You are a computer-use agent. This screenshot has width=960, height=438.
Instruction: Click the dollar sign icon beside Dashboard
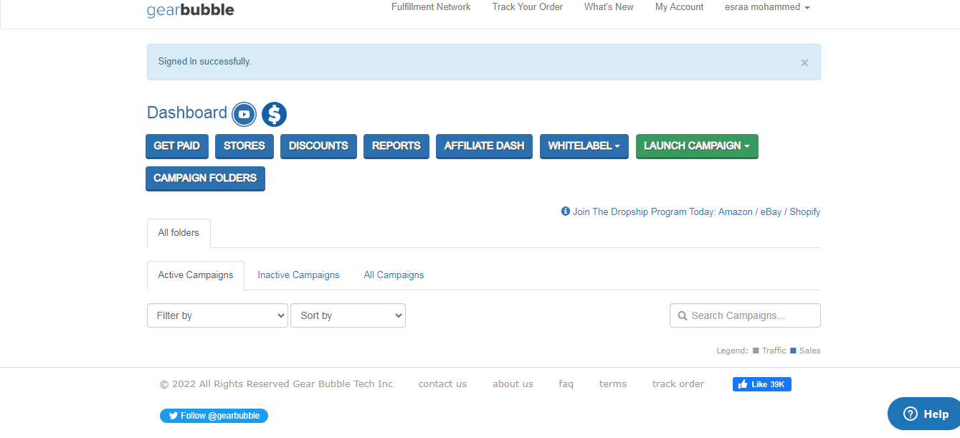pyautogui.click(x=274, y=114)
